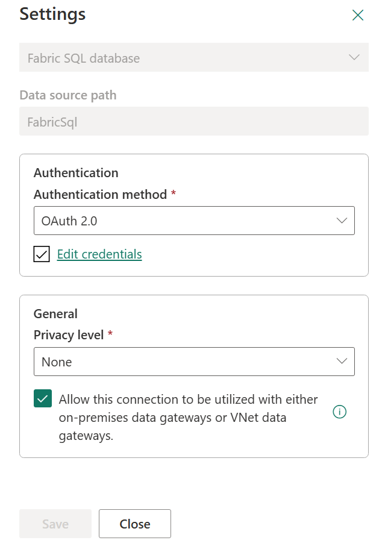Click the Settings heading text

[x=52, y=14]
